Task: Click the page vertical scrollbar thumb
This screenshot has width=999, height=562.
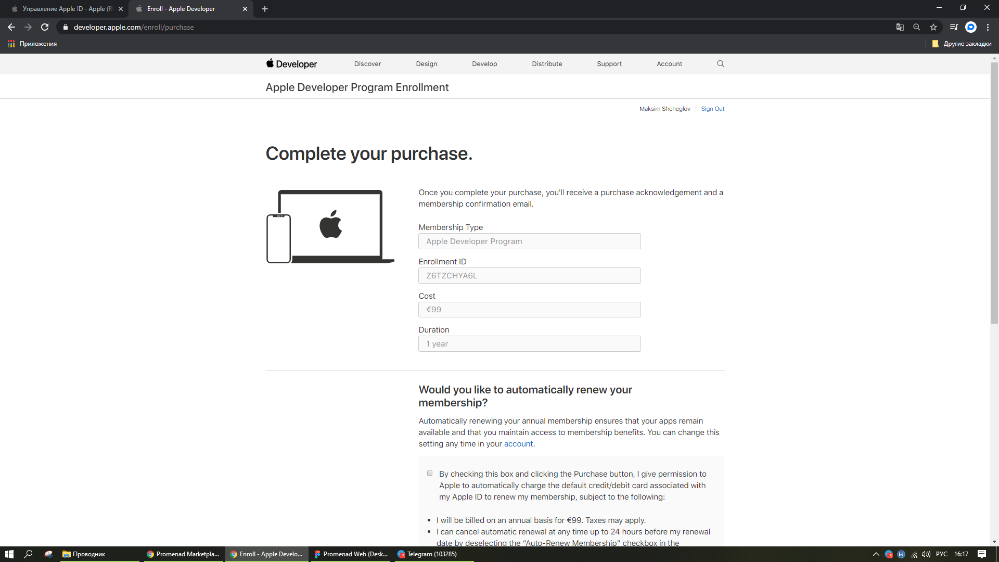Action: coord(994,193)
